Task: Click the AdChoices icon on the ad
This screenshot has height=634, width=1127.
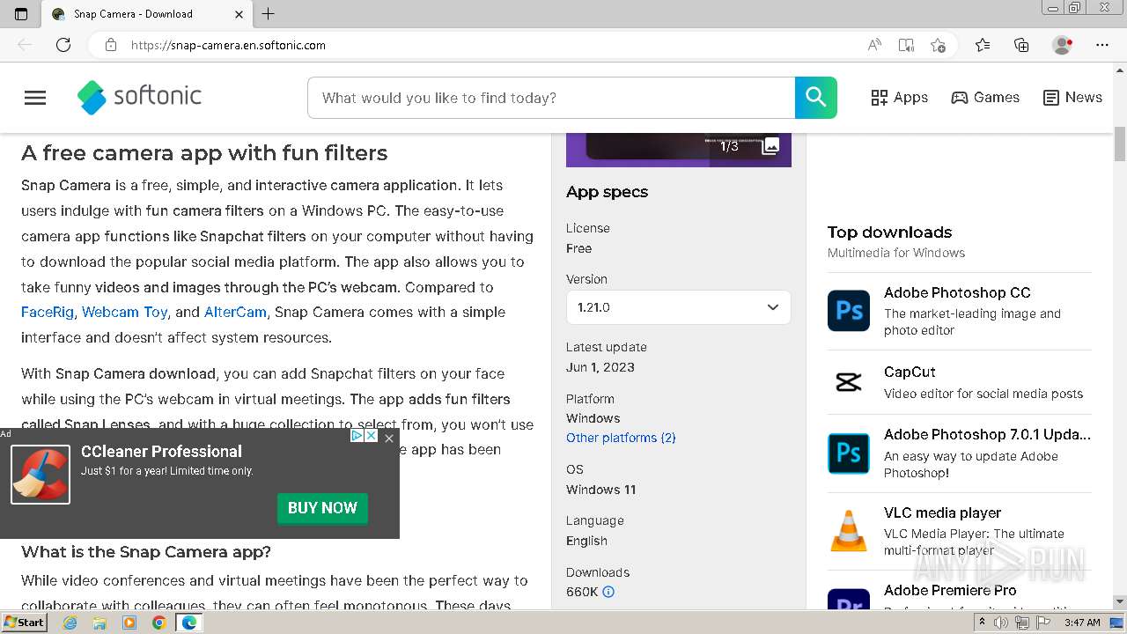Action: [x=357, y=435]
